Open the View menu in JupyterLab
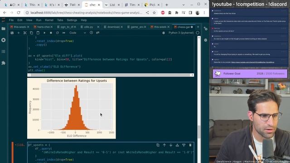Image resolution: width=290 pixels, height=163 pixels. click(29, 20)
